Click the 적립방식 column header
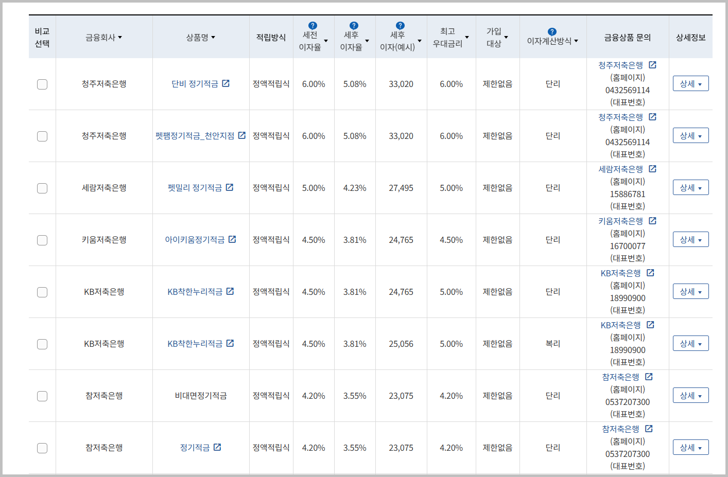Image resolution: width=728 pixels, height=477 pixels. coord(271,38)
